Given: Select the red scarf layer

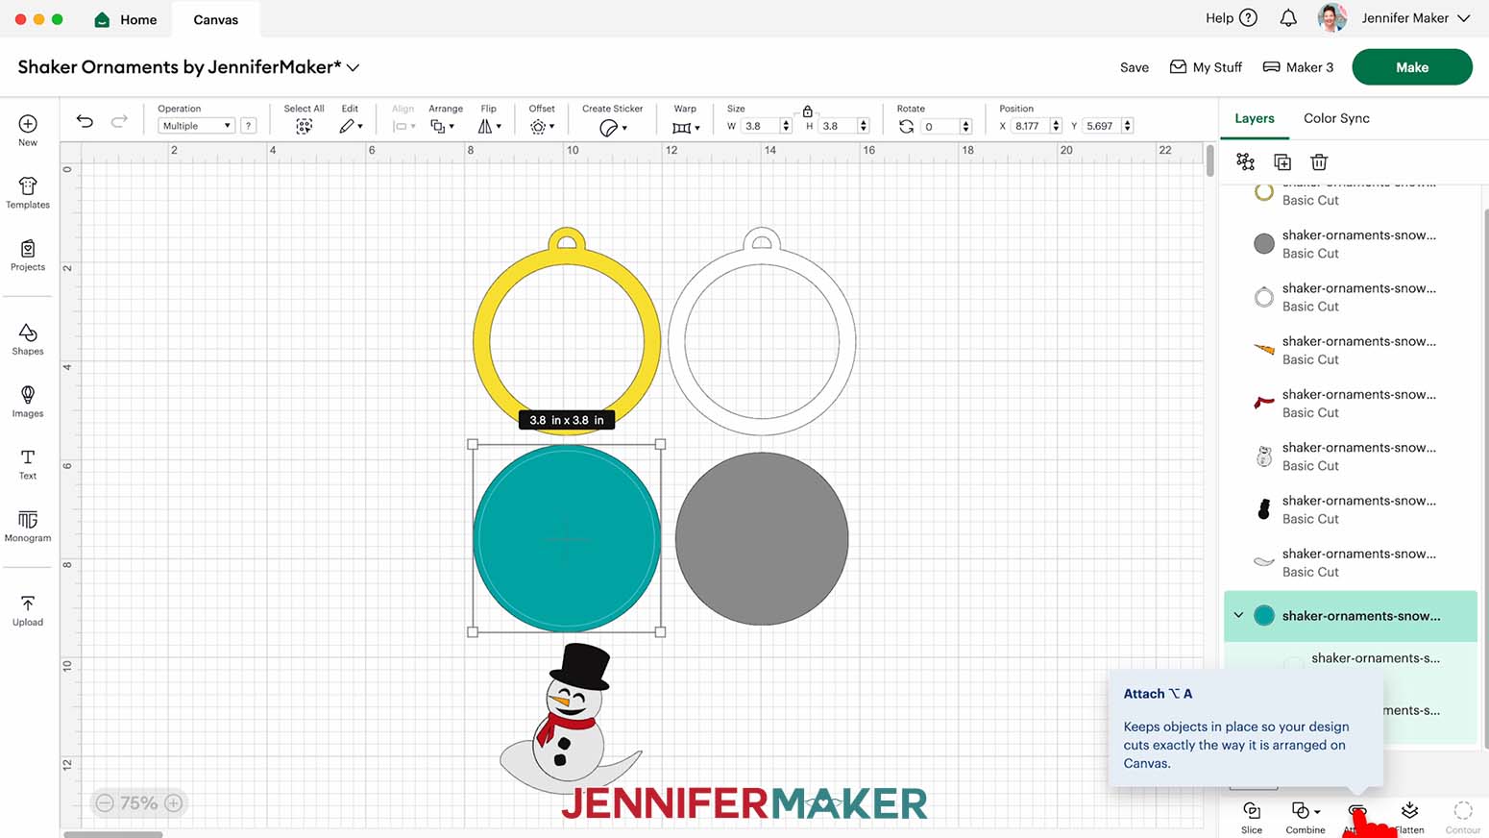Looking at the screenshot, I should [x=1351, y=403].
